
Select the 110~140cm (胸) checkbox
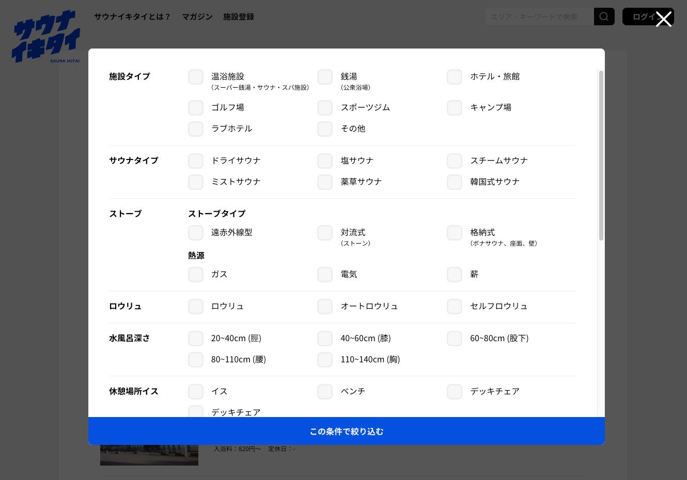pos(325,360)
